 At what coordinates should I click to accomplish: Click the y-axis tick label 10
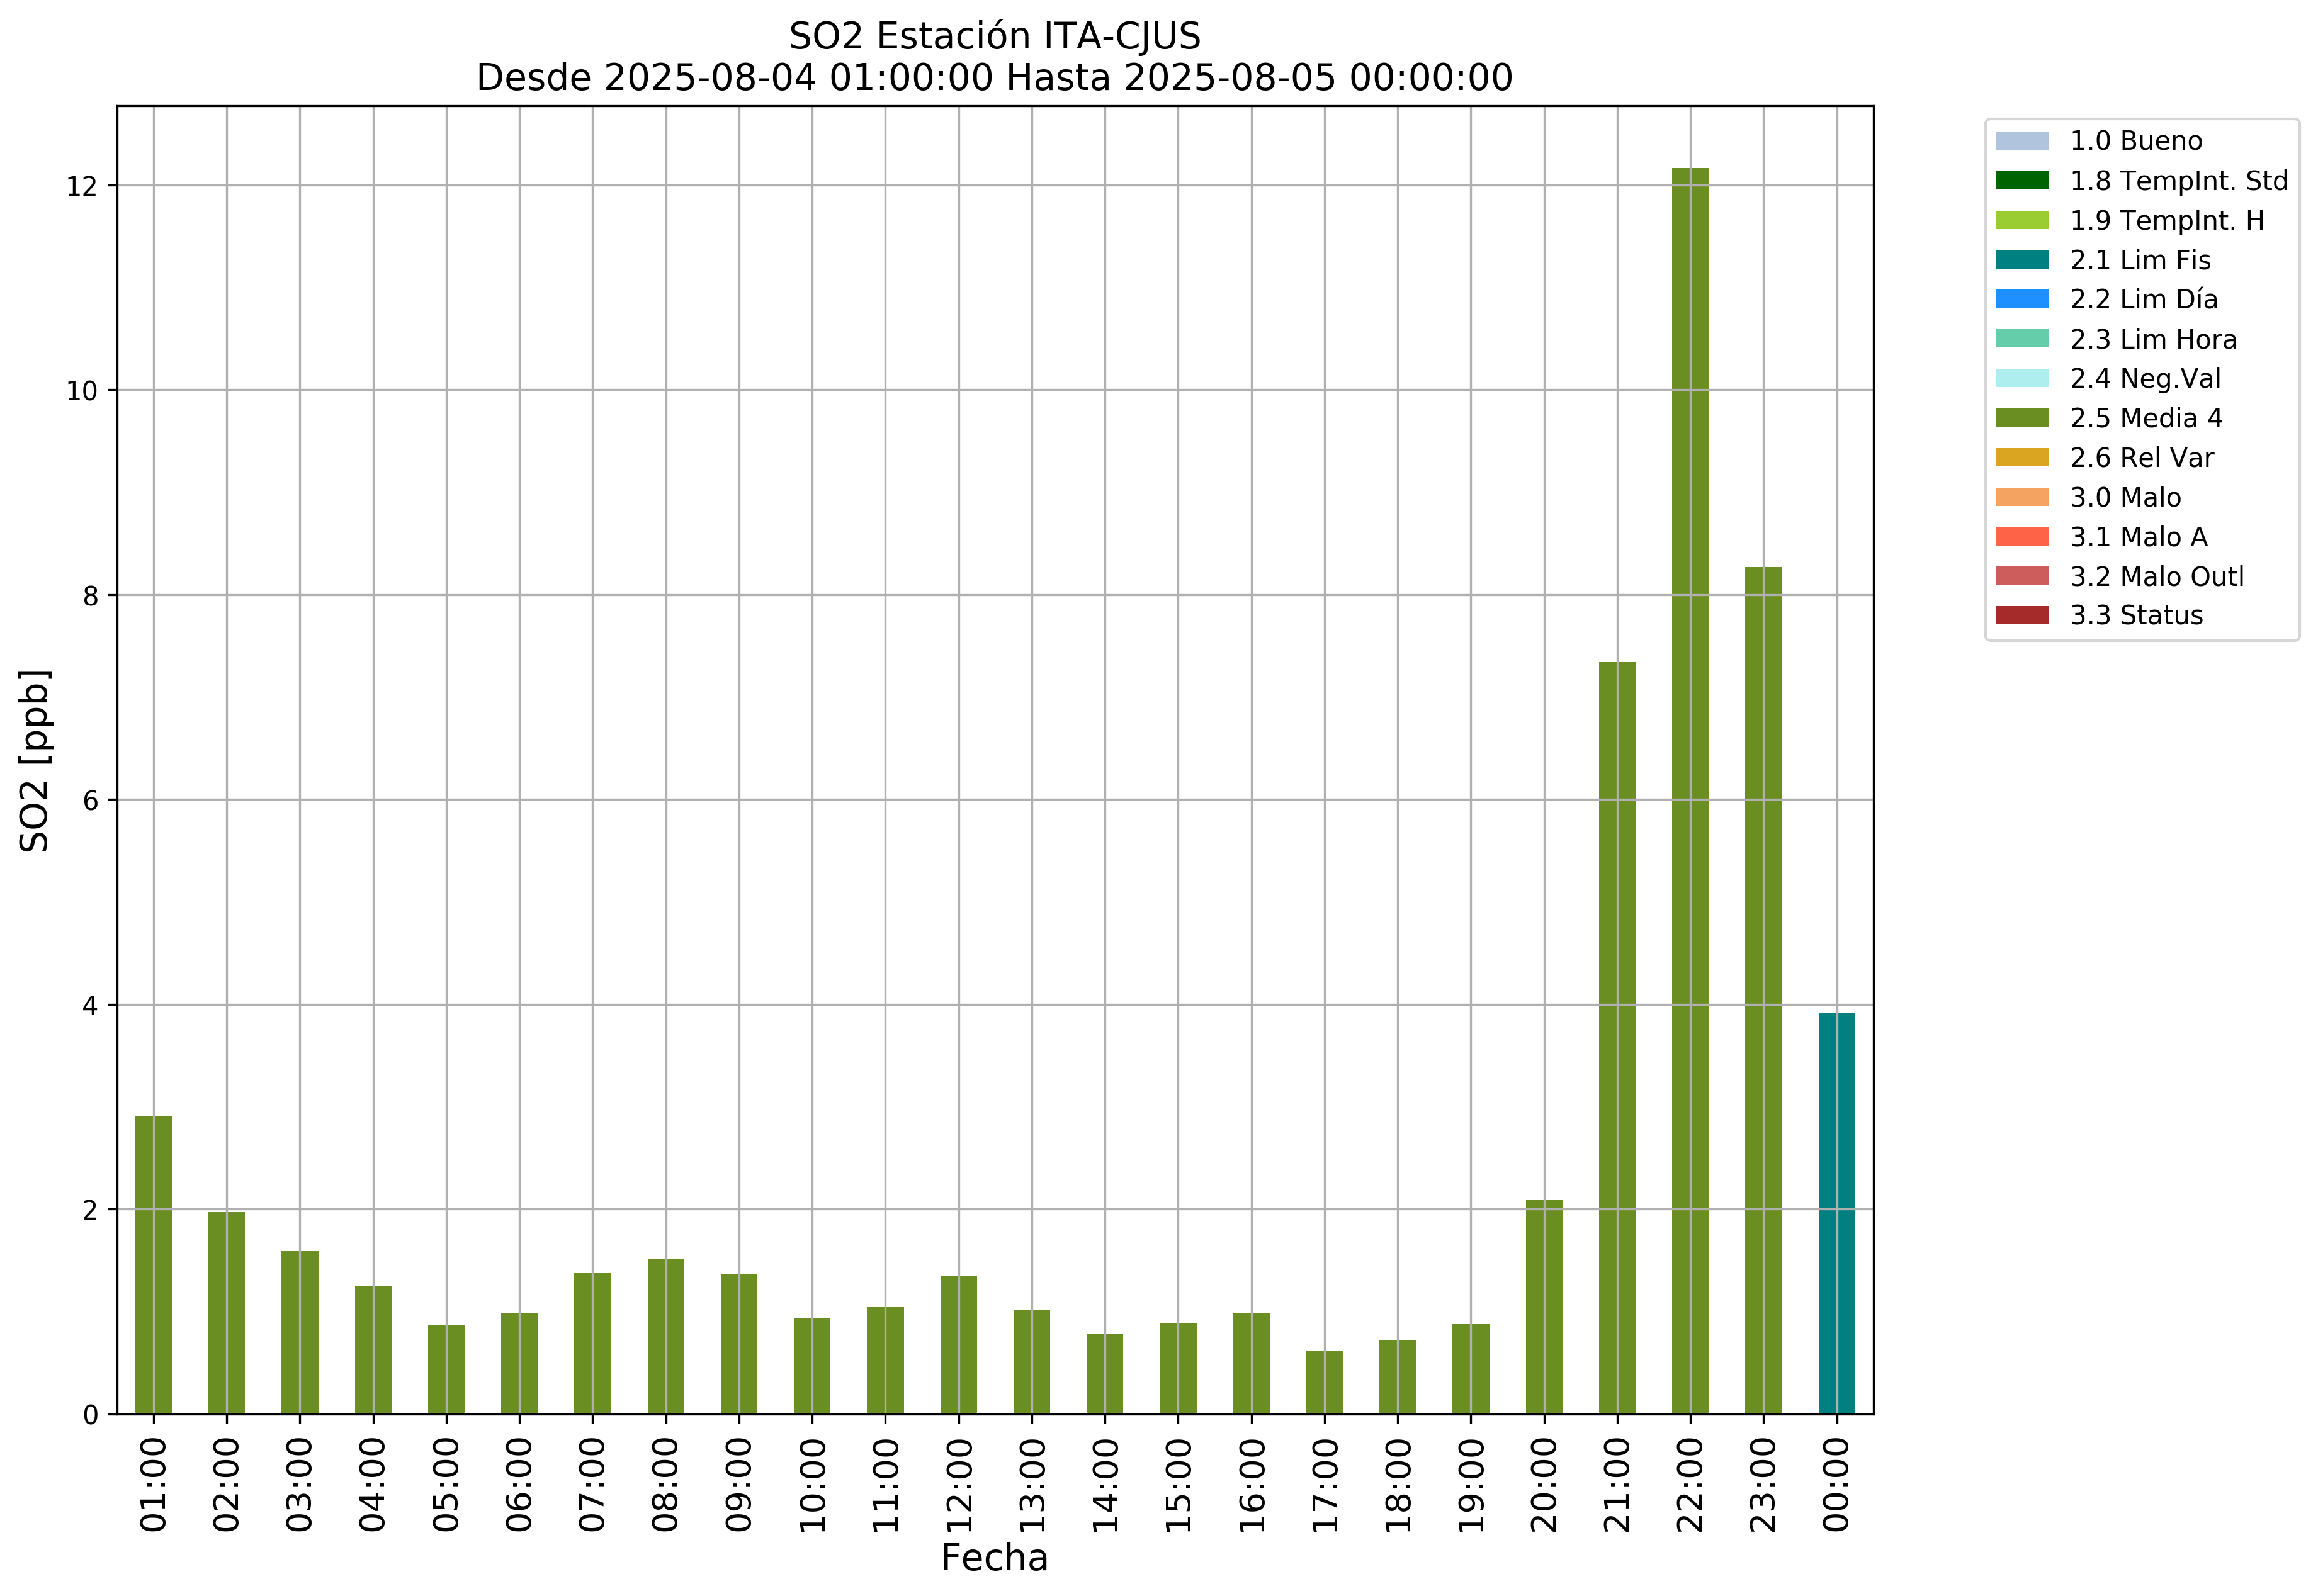82,391
